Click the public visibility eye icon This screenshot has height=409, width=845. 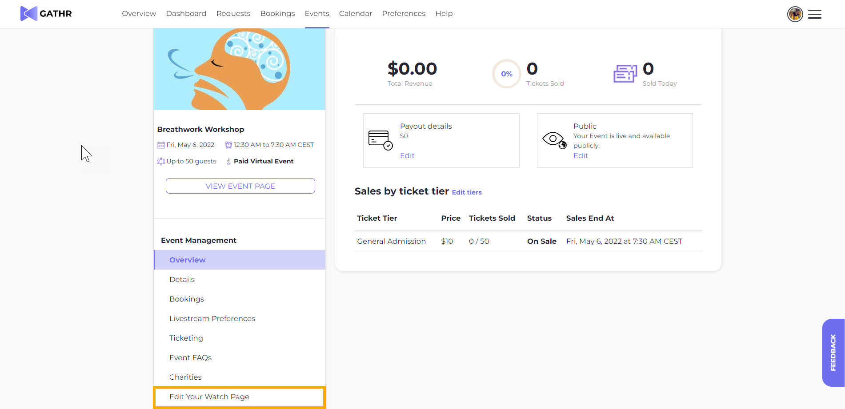pos(554,140)
